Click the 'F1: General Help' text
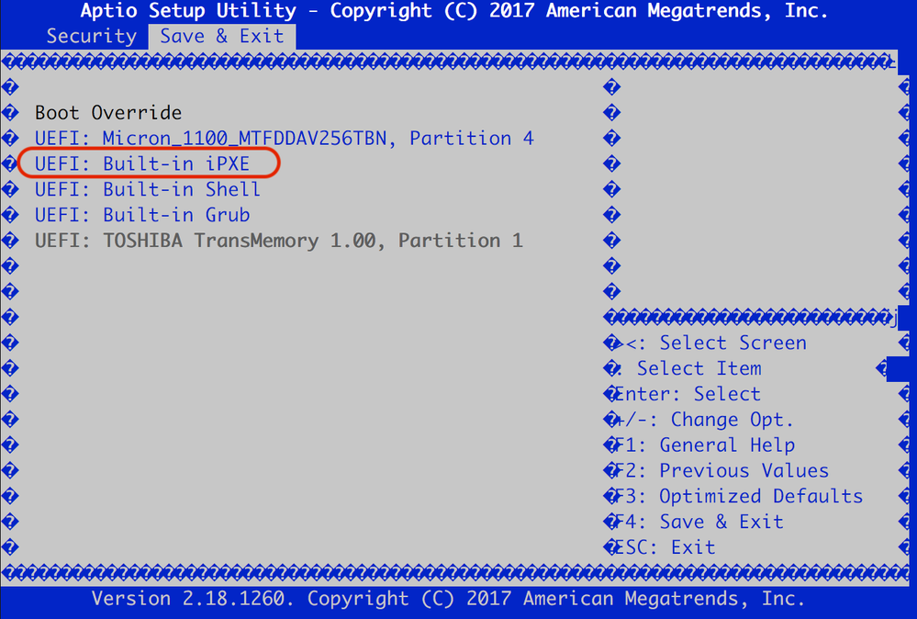Screen dimensions: 917x619 [x=705, y=445]
